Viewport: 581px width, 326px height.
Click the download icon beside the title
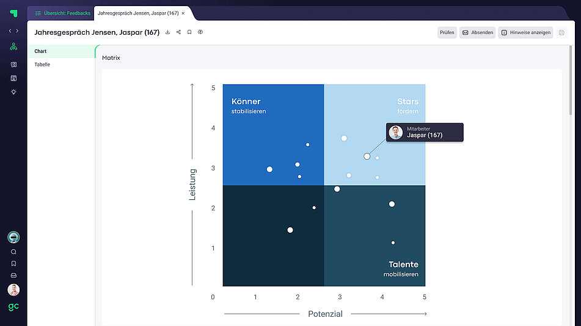(168, 32)
